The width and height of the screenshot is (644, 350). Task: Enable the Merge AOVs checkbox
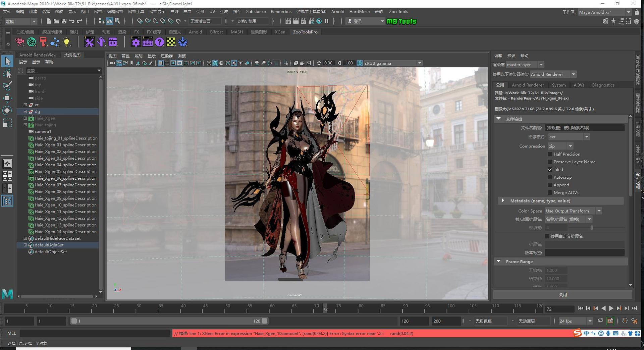550,193
